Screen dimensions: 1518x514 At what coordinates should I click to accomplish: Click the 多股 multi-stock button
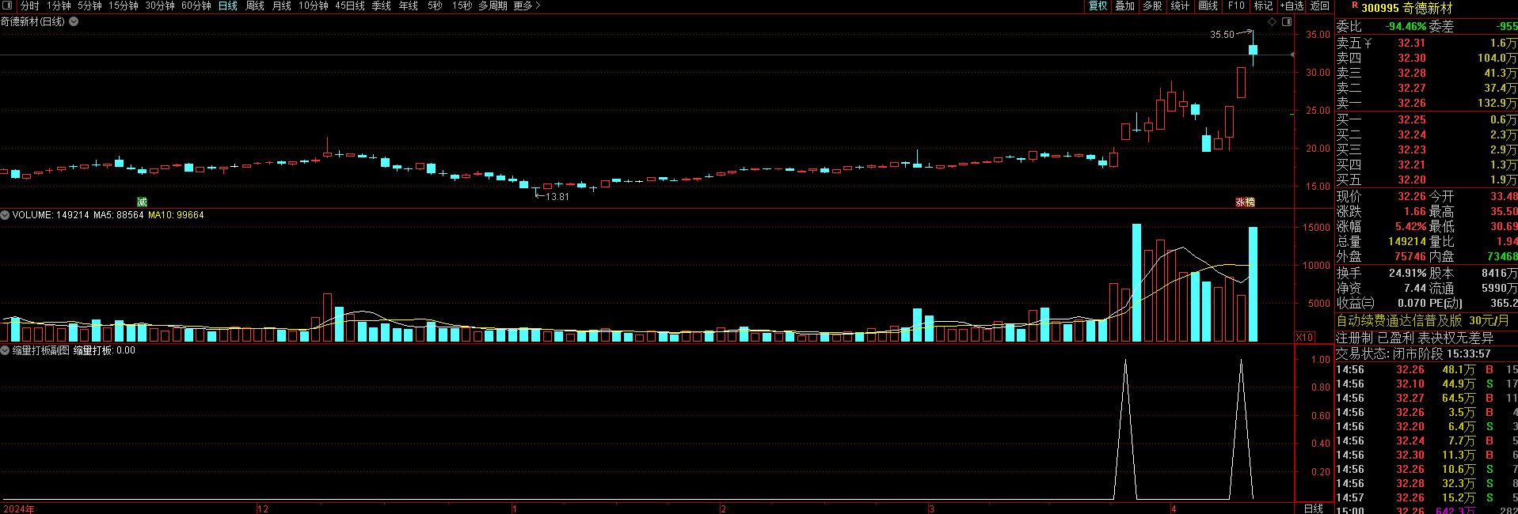pyautogui.click(x=1152, y=6)
